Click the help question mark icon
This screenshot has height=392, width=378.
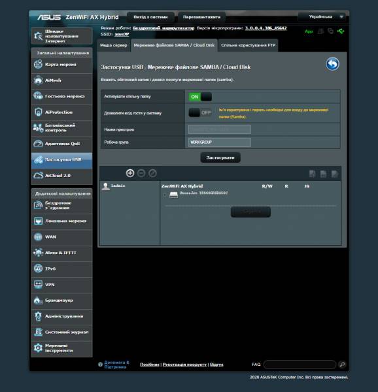pos(100,365)
